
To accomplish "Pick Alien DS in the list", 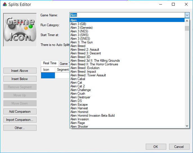I will tap(127, 101).
